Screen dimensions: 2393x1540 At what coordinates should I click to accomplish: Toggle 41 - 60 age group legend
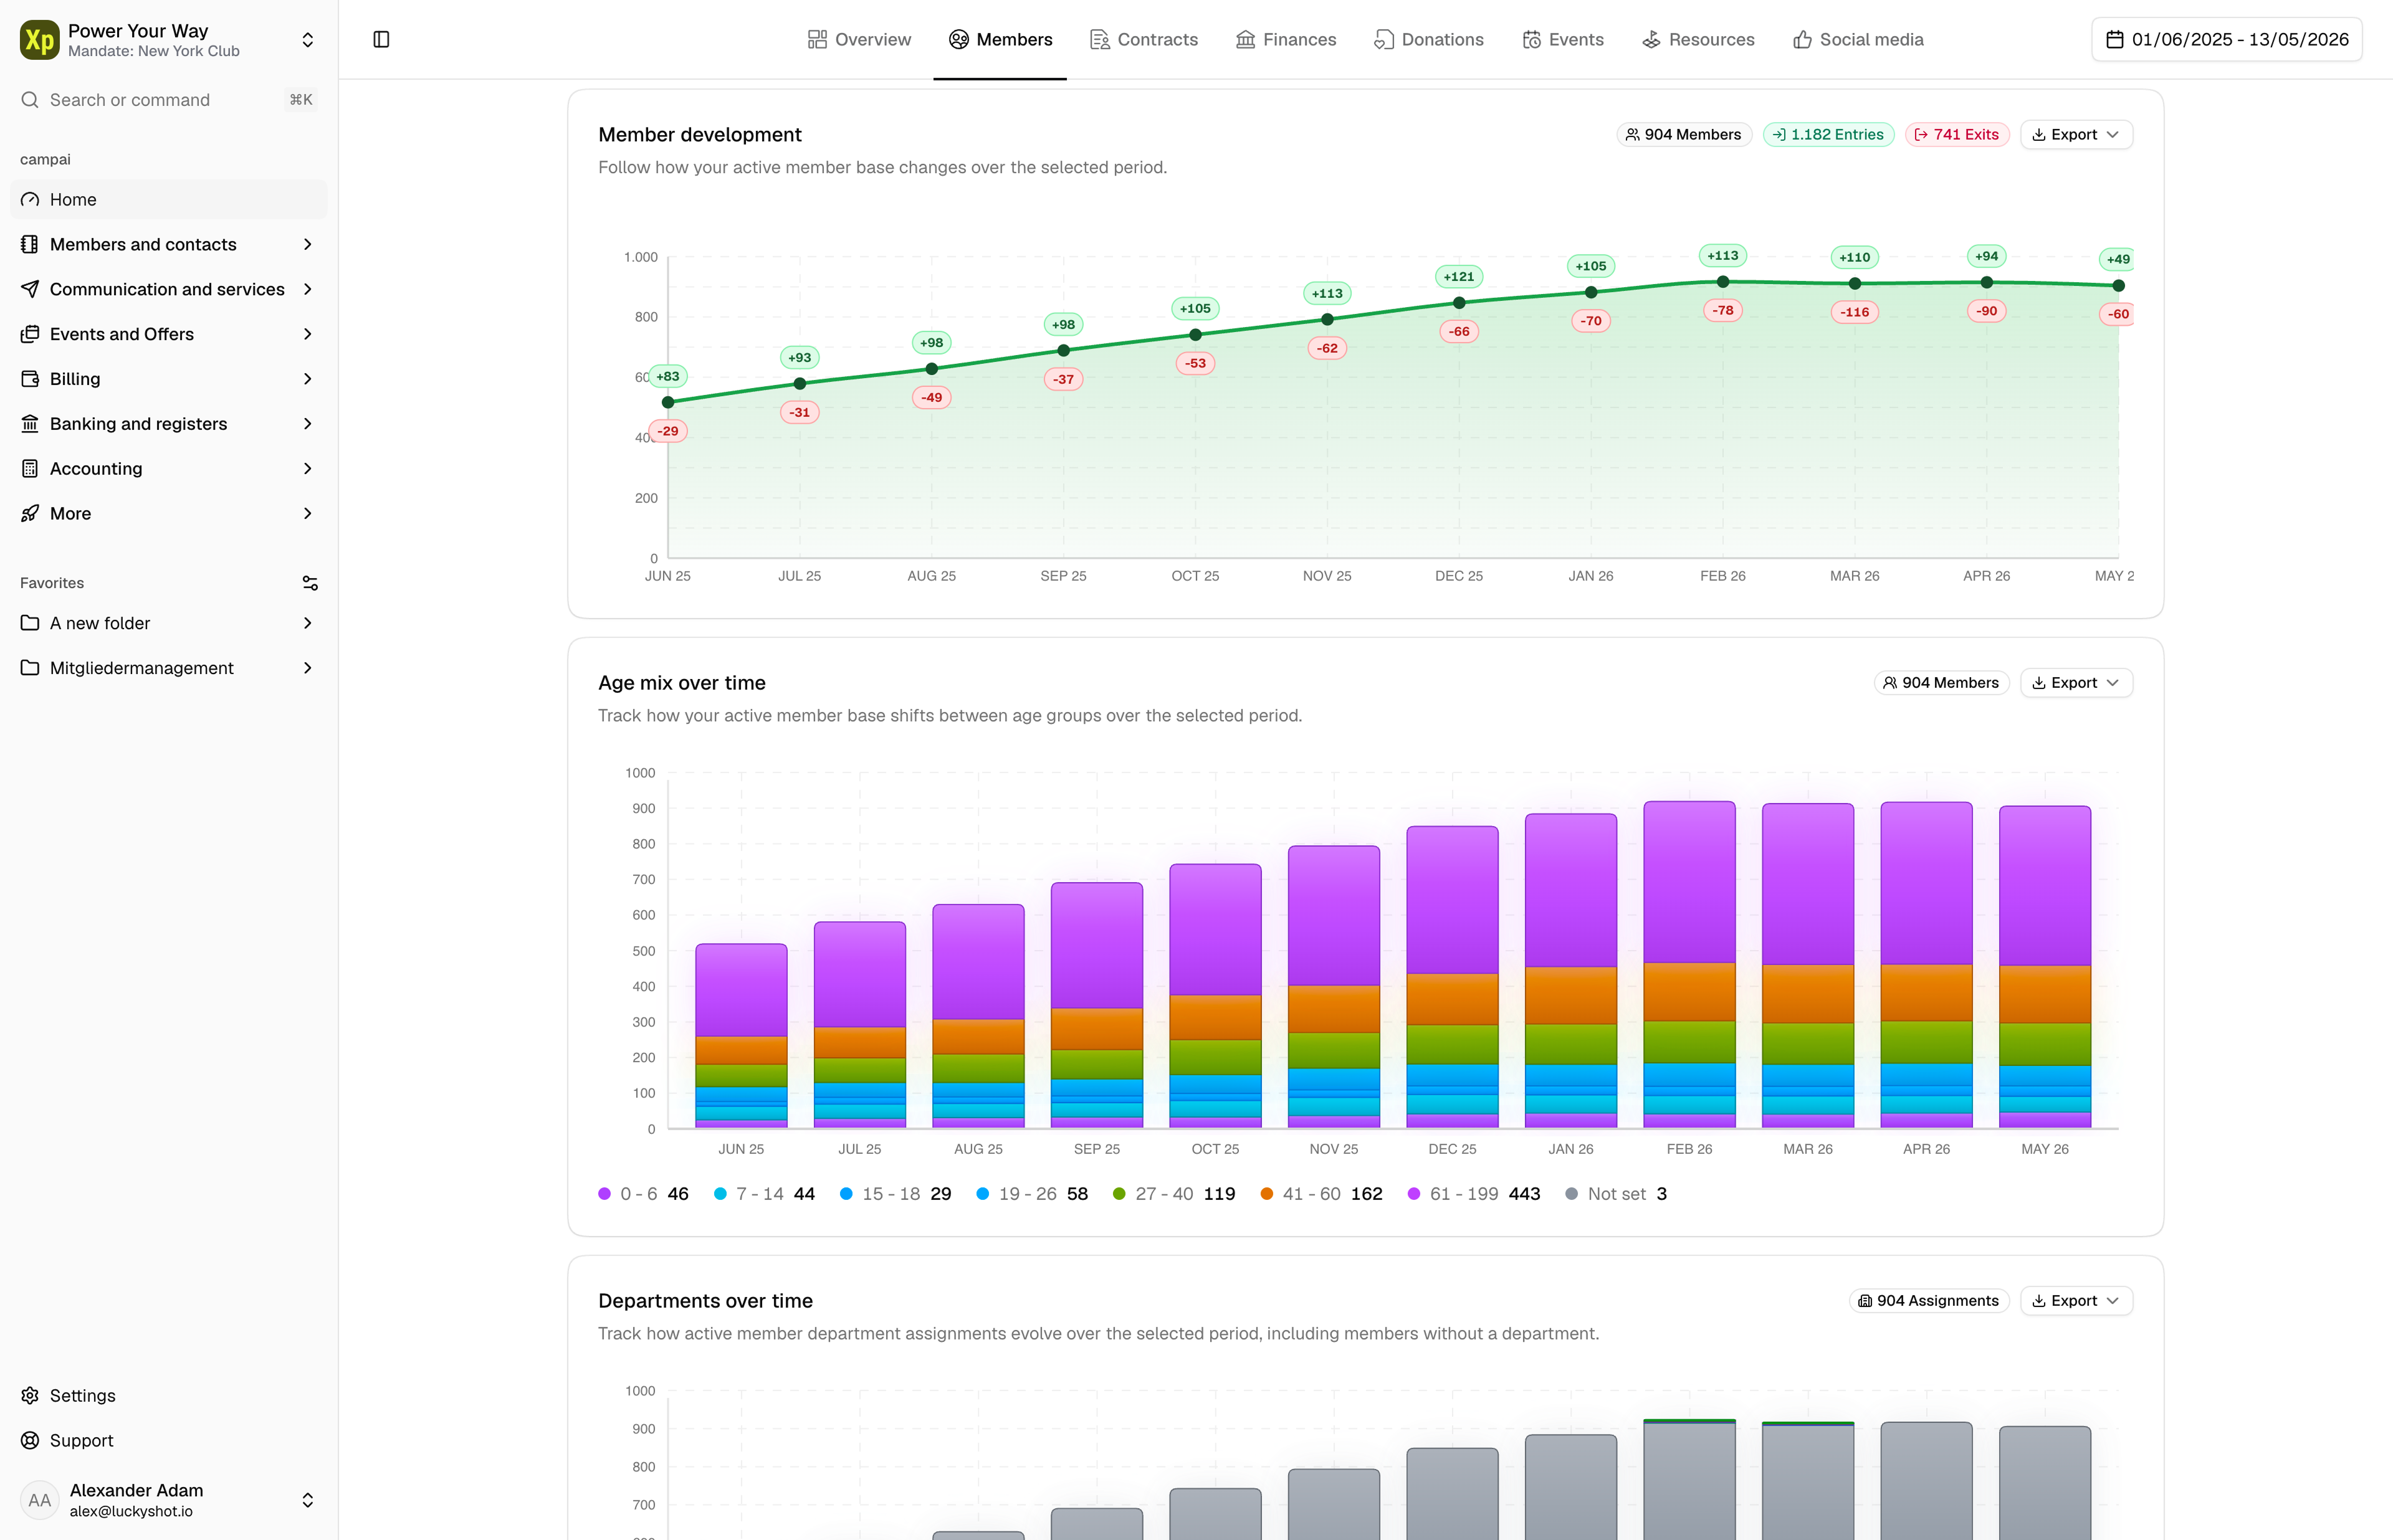click(x=1321, y=1194)
